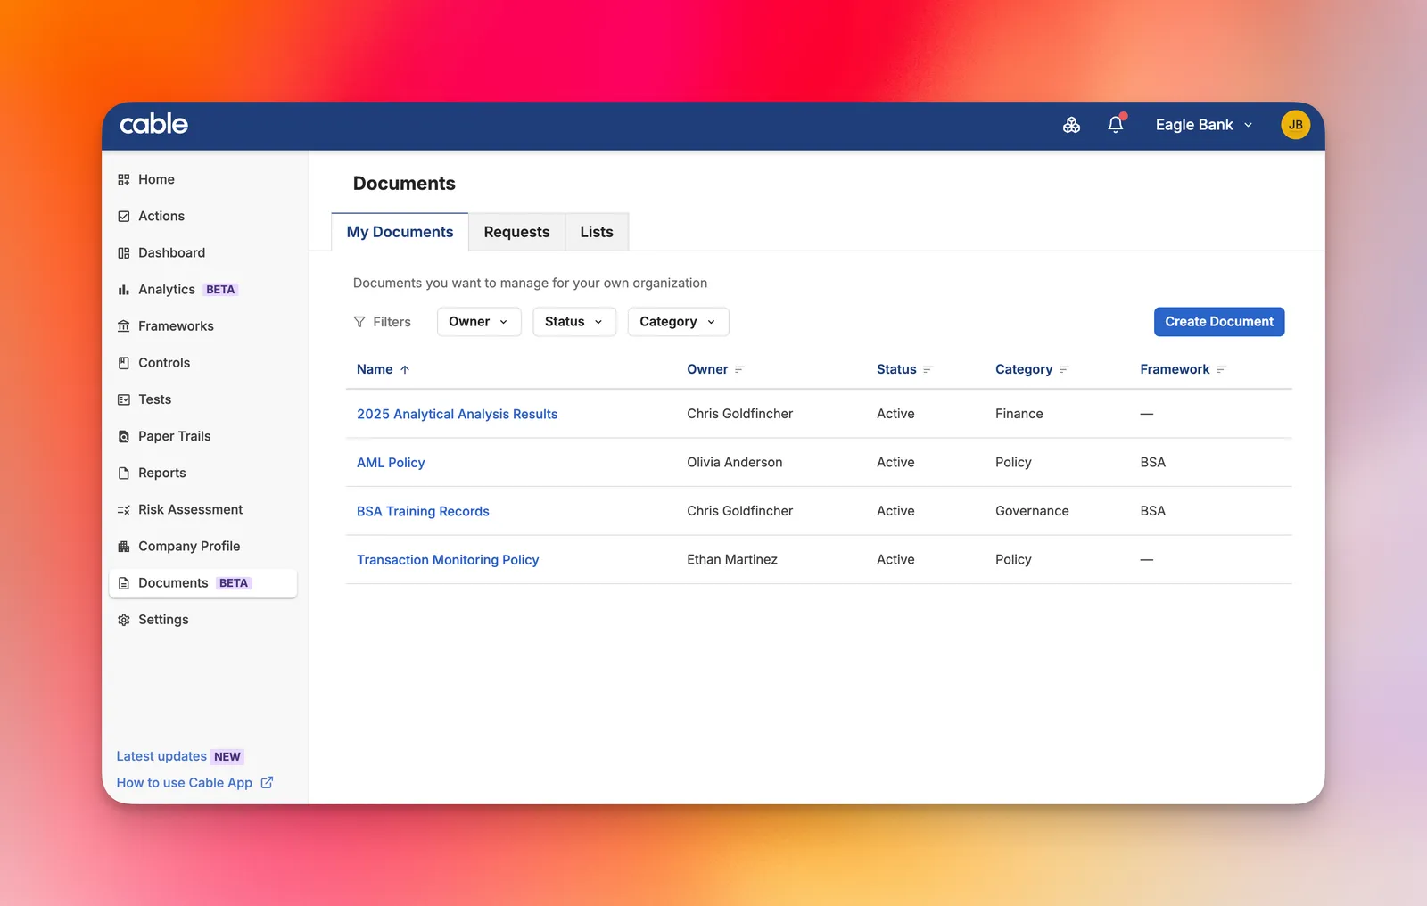
Task: Open the notifications bell icon
Action: coord(1116,125)
